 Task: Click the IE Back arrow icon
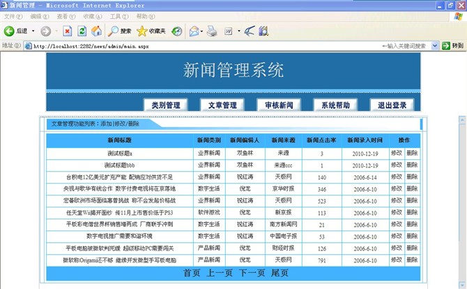click(9, 31)
